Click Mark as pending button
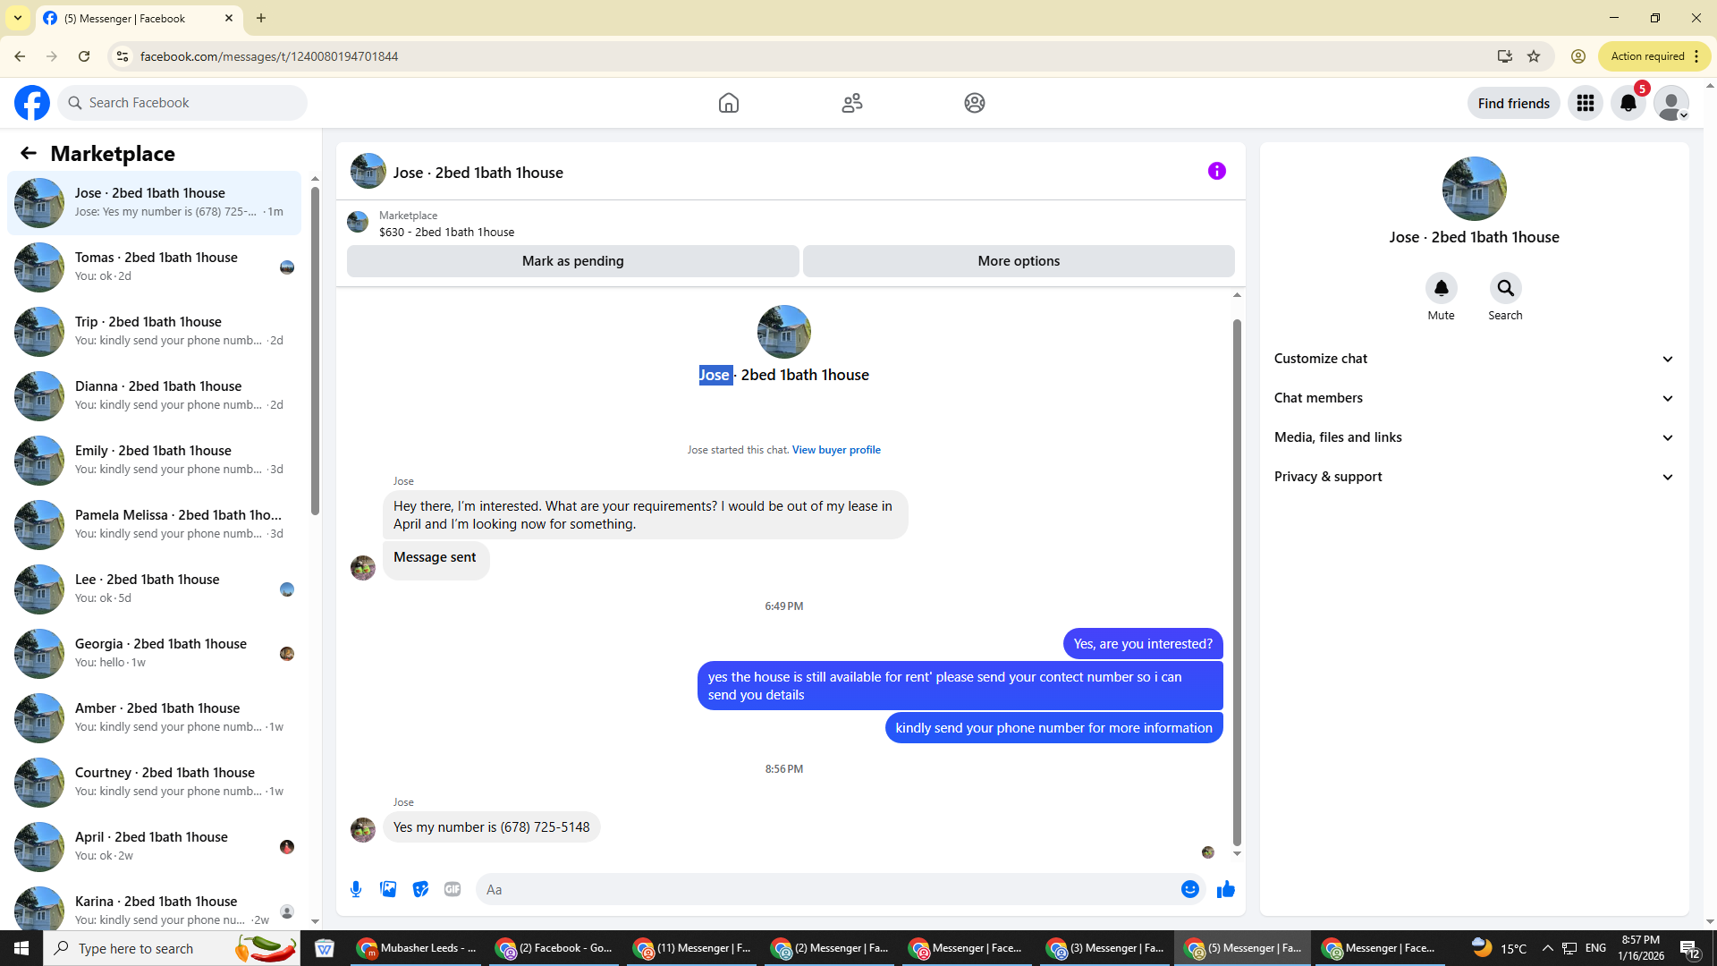The image size is (1717, 966). (x=572, y=261)
